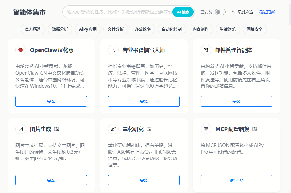Focus the task search input field
Viewport: 291px width, 193px height.
(119, 12)
